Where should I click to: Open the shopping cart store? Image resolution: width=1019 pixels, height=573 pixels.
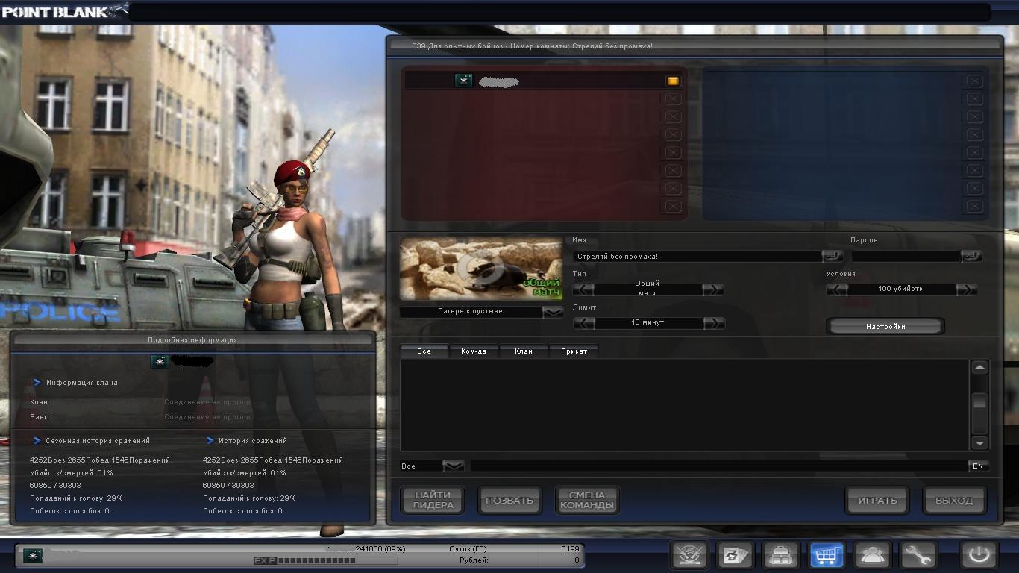tap(827, 556)
